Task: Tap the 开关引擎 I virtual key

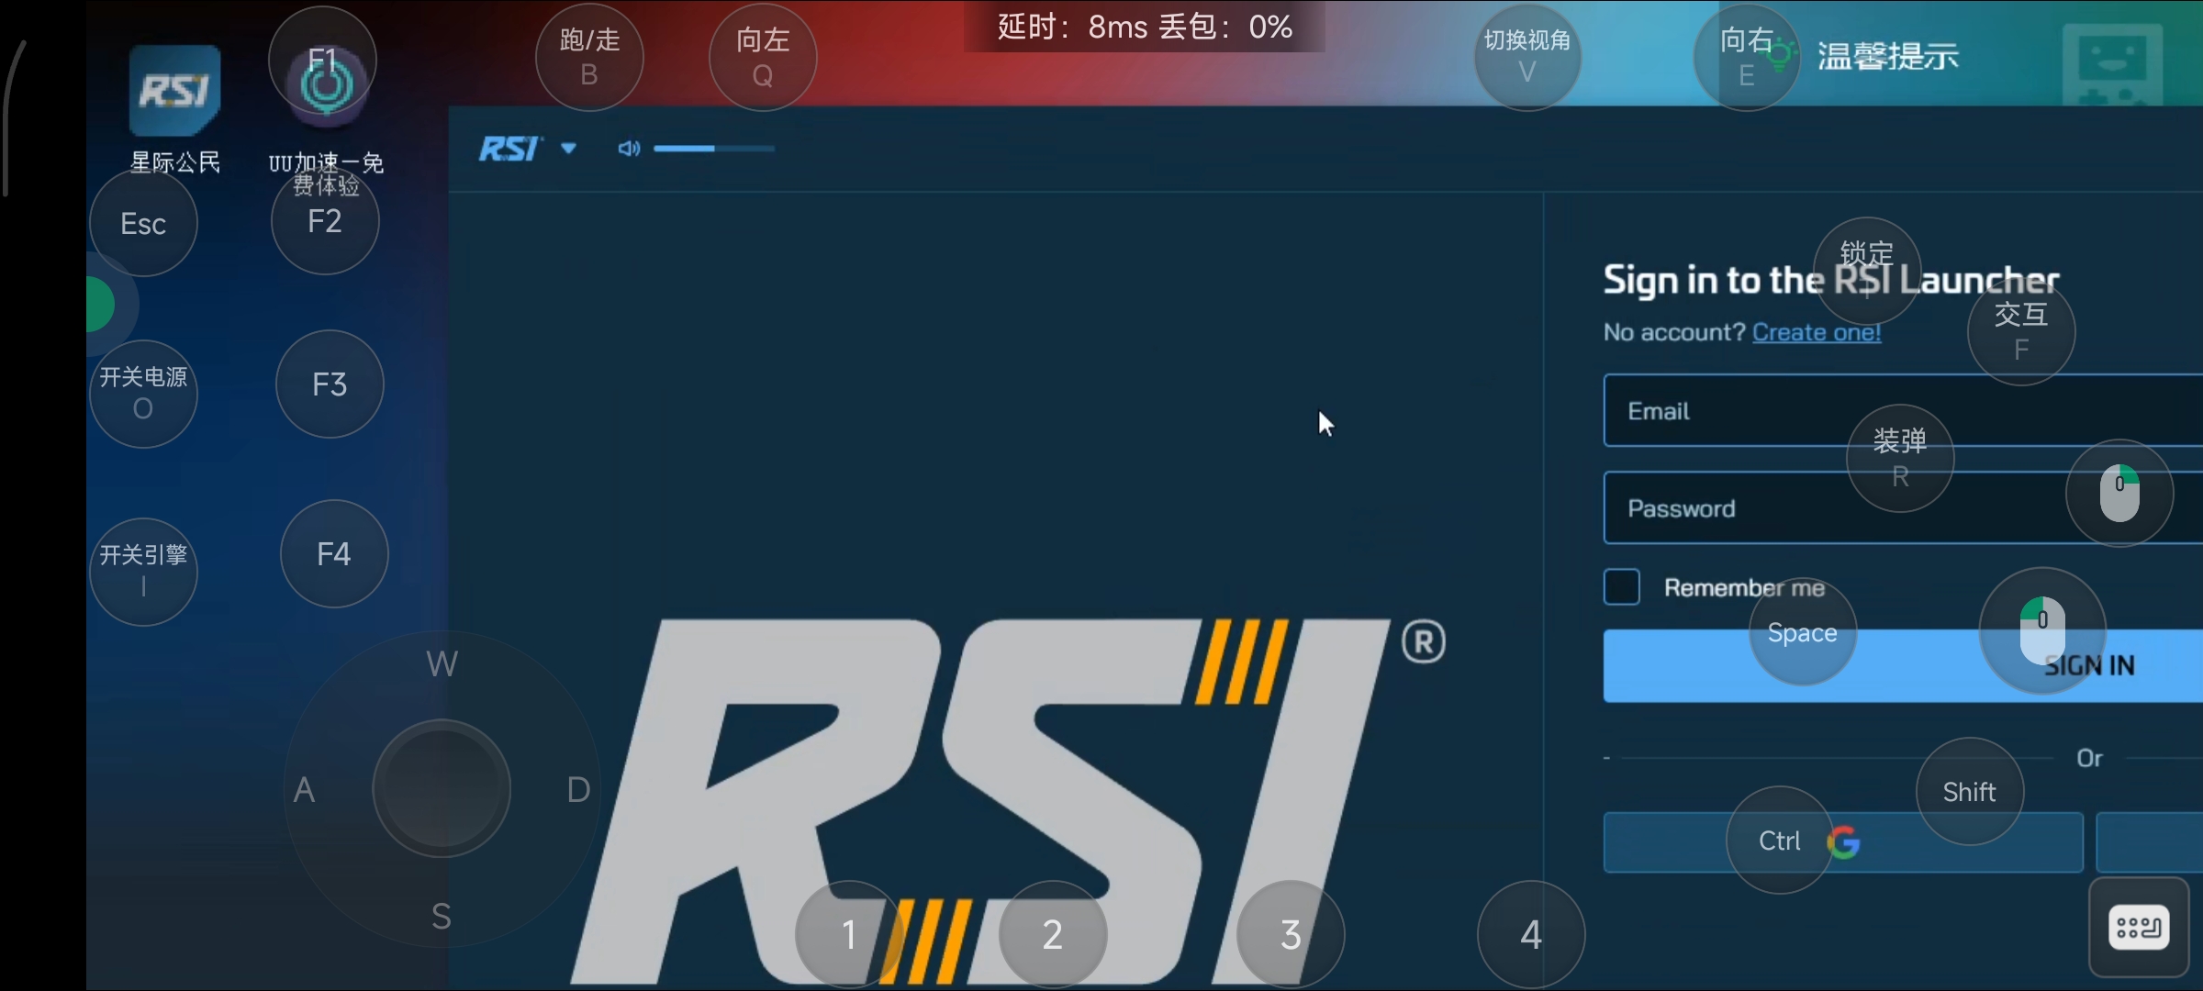Action: coord(143,572)
